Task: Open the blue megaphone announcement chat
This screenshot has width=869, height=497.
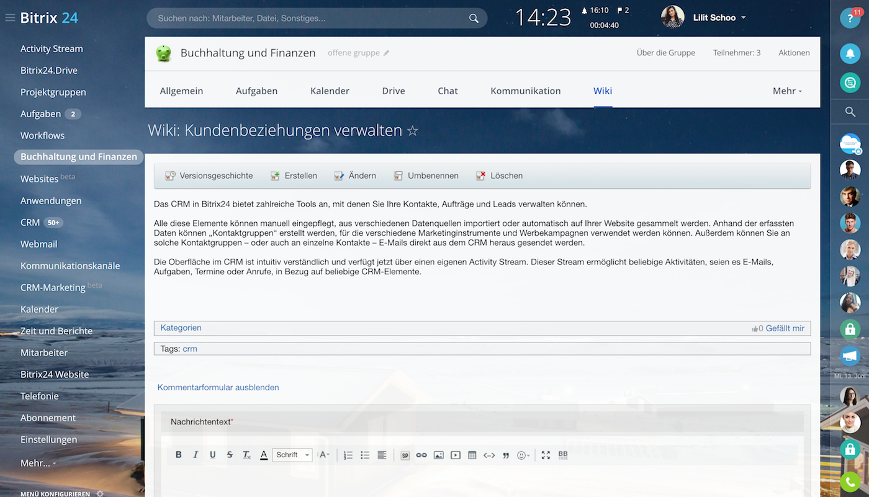Action: point(850,356)
